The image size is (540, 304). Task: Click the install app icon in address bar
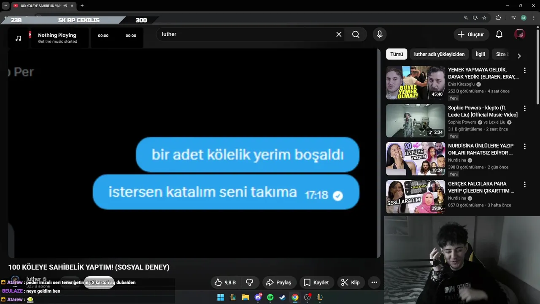click(475, 18)
